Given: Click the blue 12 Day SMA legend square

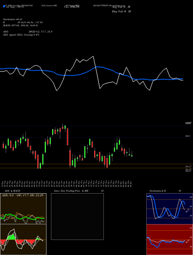Looking at the screenshot, I should [x=4, y=6].
